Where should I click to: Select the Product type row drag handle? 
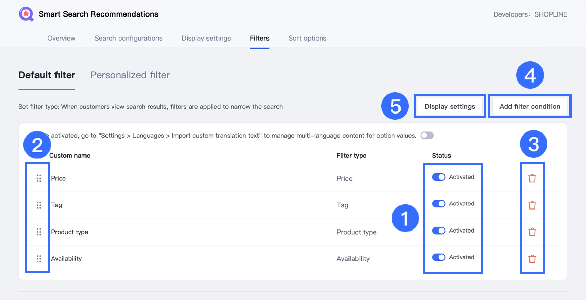pyautogui.click(x=39, y=232)
